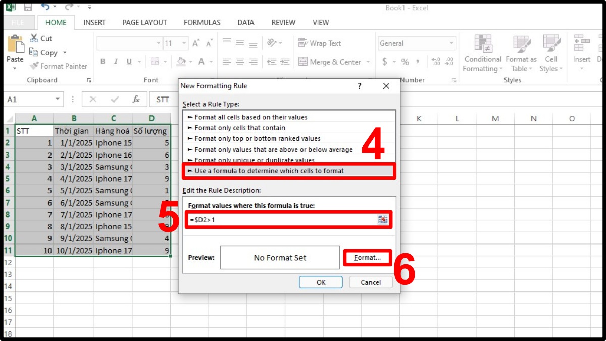Image resolution: width=606 pixels, height=341 pixels.
Task: Click the Copy icon in Clipboard group
Action: pyautogui.click(x=34, y=52)
